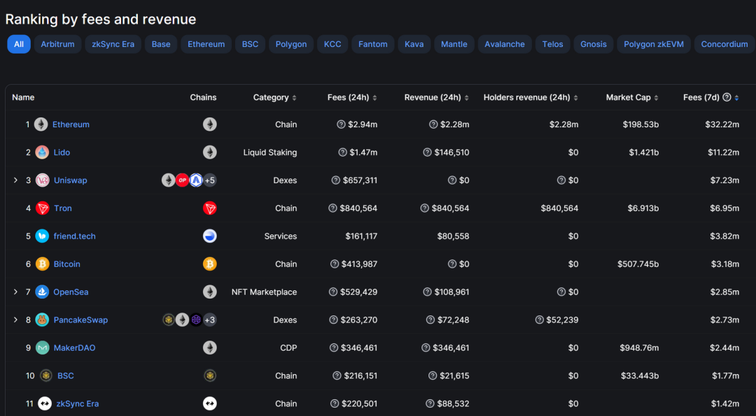
Task: Click the chain icon in the OpenSea row
Action: point(210,292)
